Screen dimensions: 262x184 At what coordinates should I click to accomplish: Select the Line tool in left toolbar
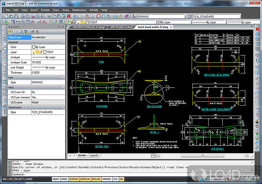pos(4,29)
